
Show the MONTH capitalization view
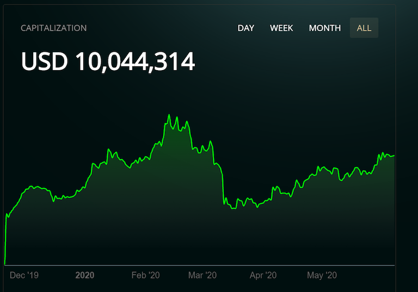tap(325, 28)
